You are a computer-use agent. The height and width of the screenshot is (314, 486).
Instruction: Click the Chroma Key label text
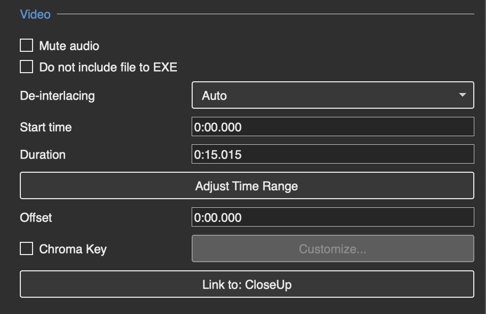click(x=73, y=249)
